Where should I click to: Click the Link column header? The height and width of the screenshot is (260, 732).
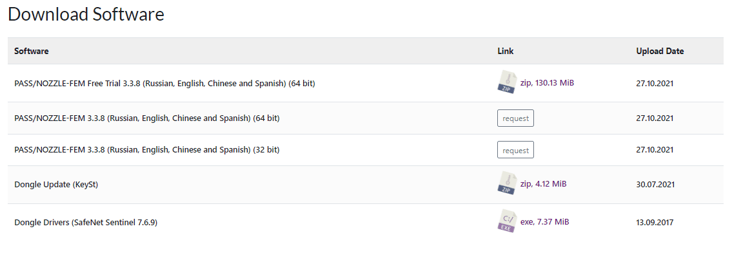[506, 51]
